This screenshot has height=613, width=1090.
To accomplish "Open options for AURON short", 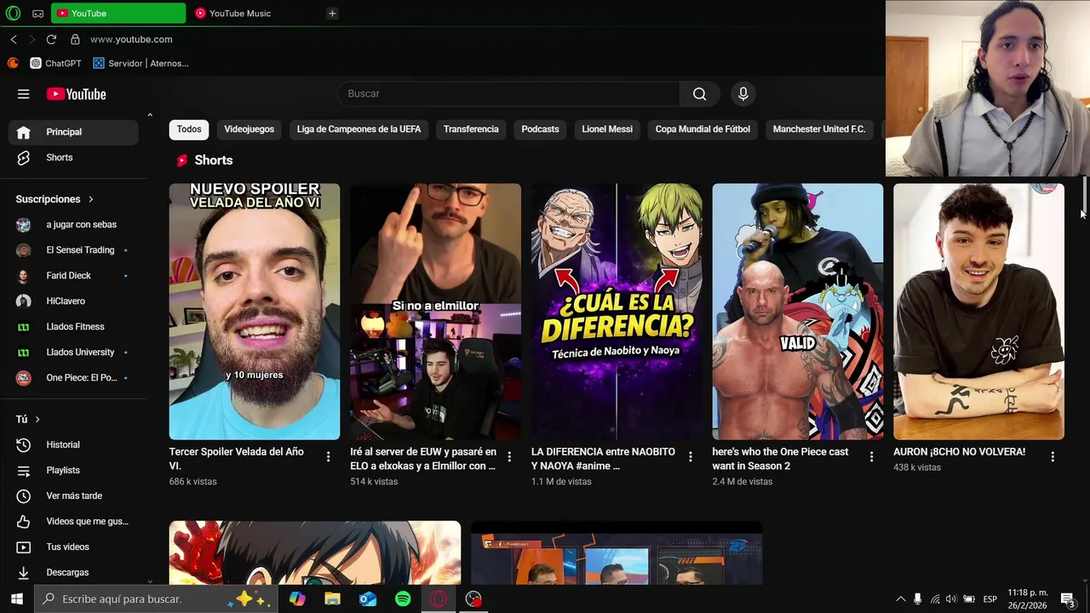I will 1053,457.
